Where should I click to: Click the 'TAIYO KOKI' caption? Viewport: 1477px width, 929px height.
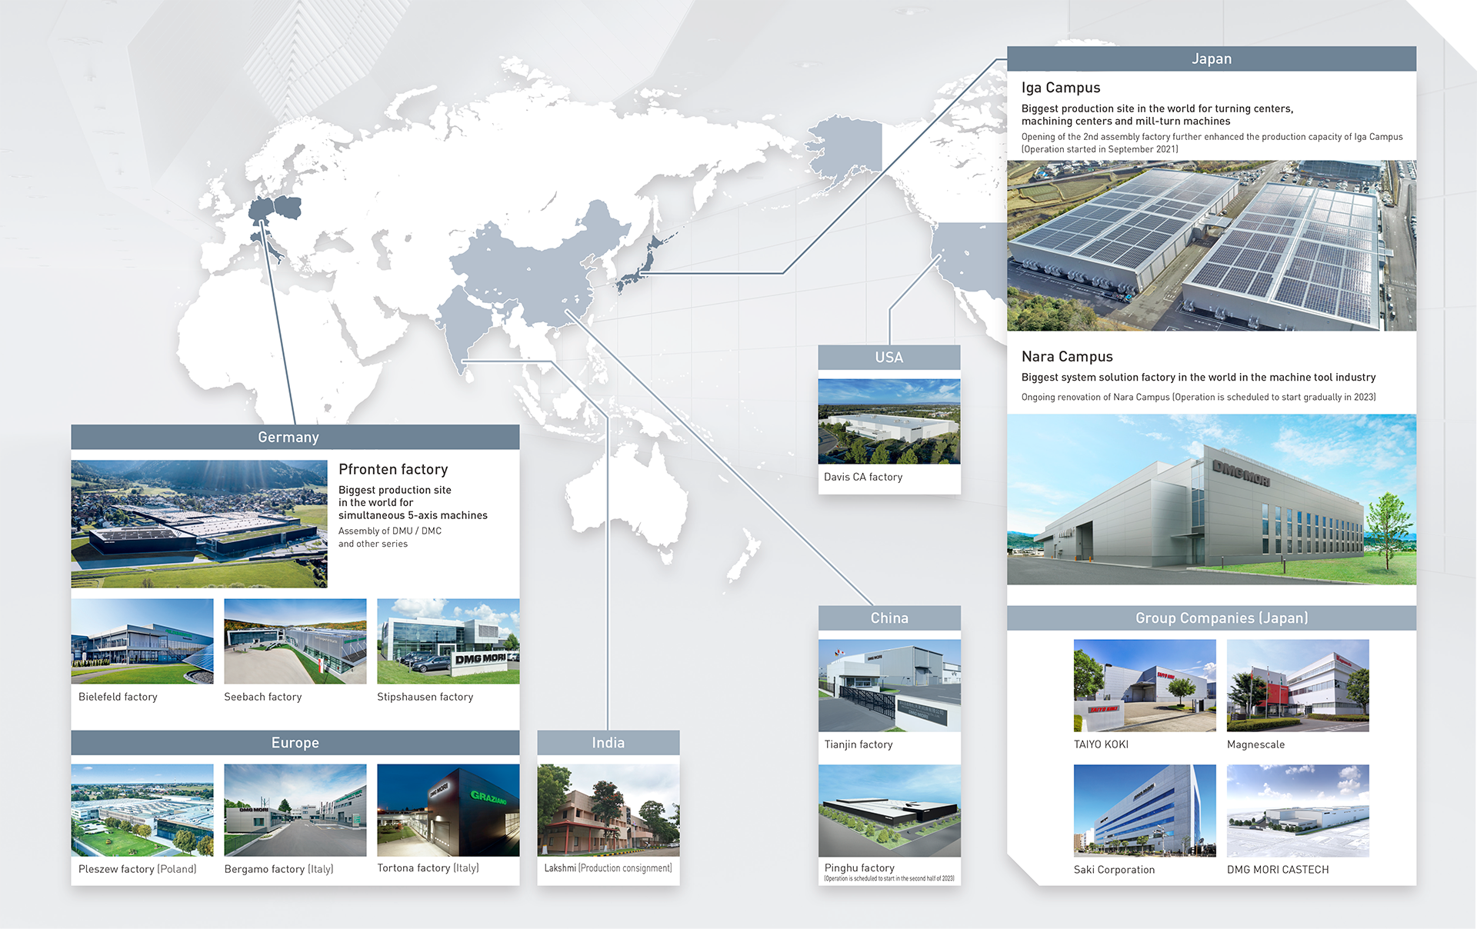tap(1102, 744)
